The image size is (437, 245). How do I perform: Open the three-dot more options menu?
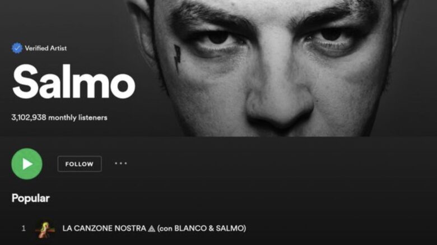pyautogui.click(x=121, y=164)
